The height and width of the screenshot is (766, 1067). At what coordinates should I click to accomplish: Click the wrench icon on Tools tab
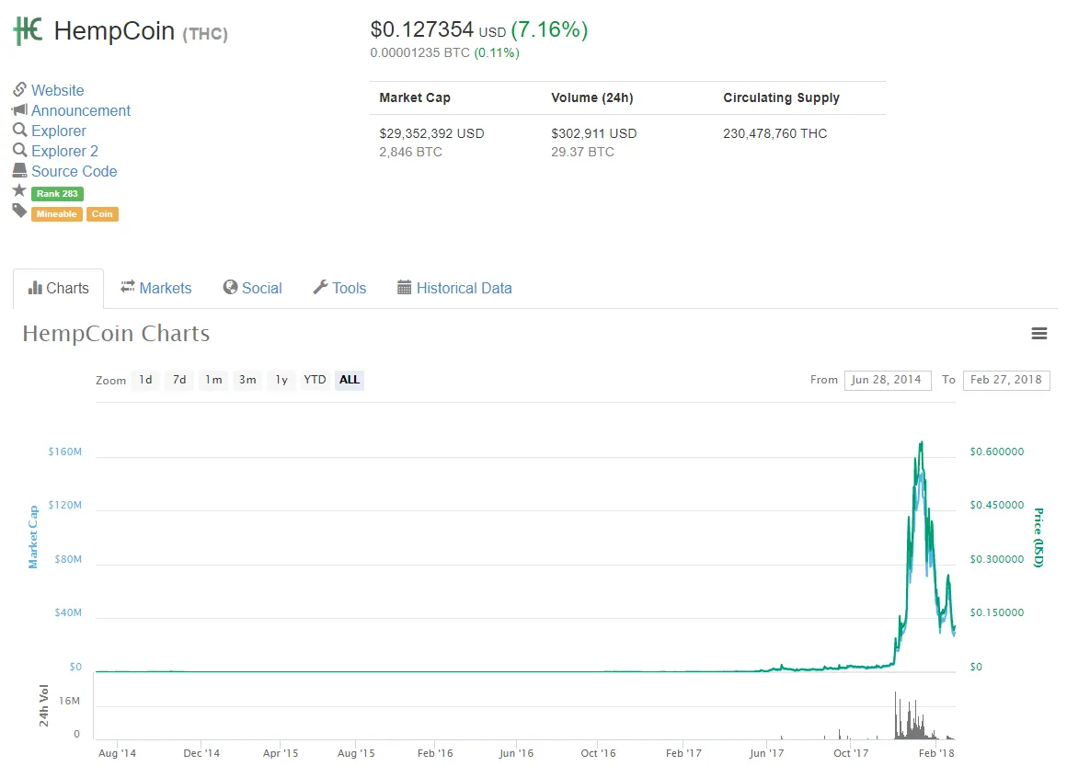click(x=320, y=287)
